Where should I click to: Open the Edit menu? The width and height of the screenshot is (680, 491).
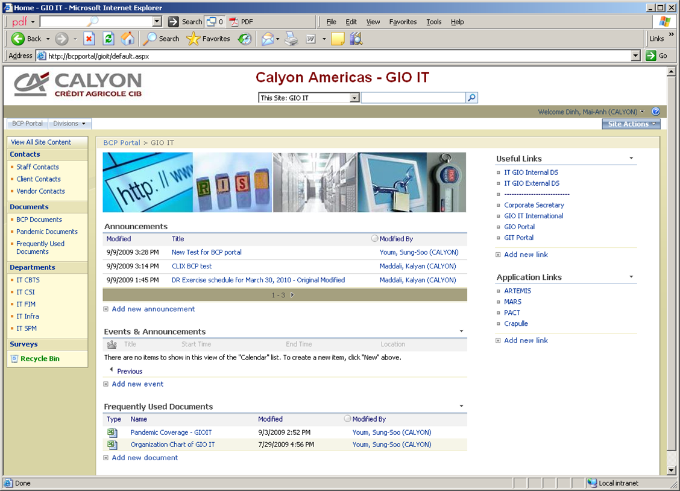point(351,22)
